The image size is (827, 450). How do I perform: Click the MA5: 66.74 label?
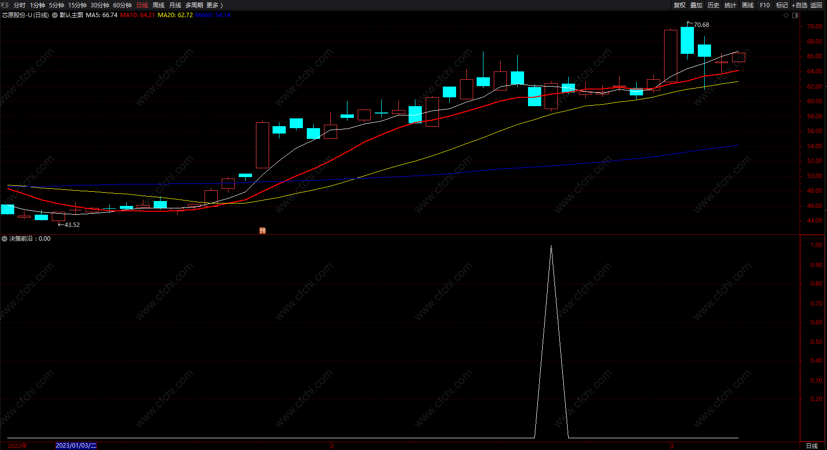[102, 15]
